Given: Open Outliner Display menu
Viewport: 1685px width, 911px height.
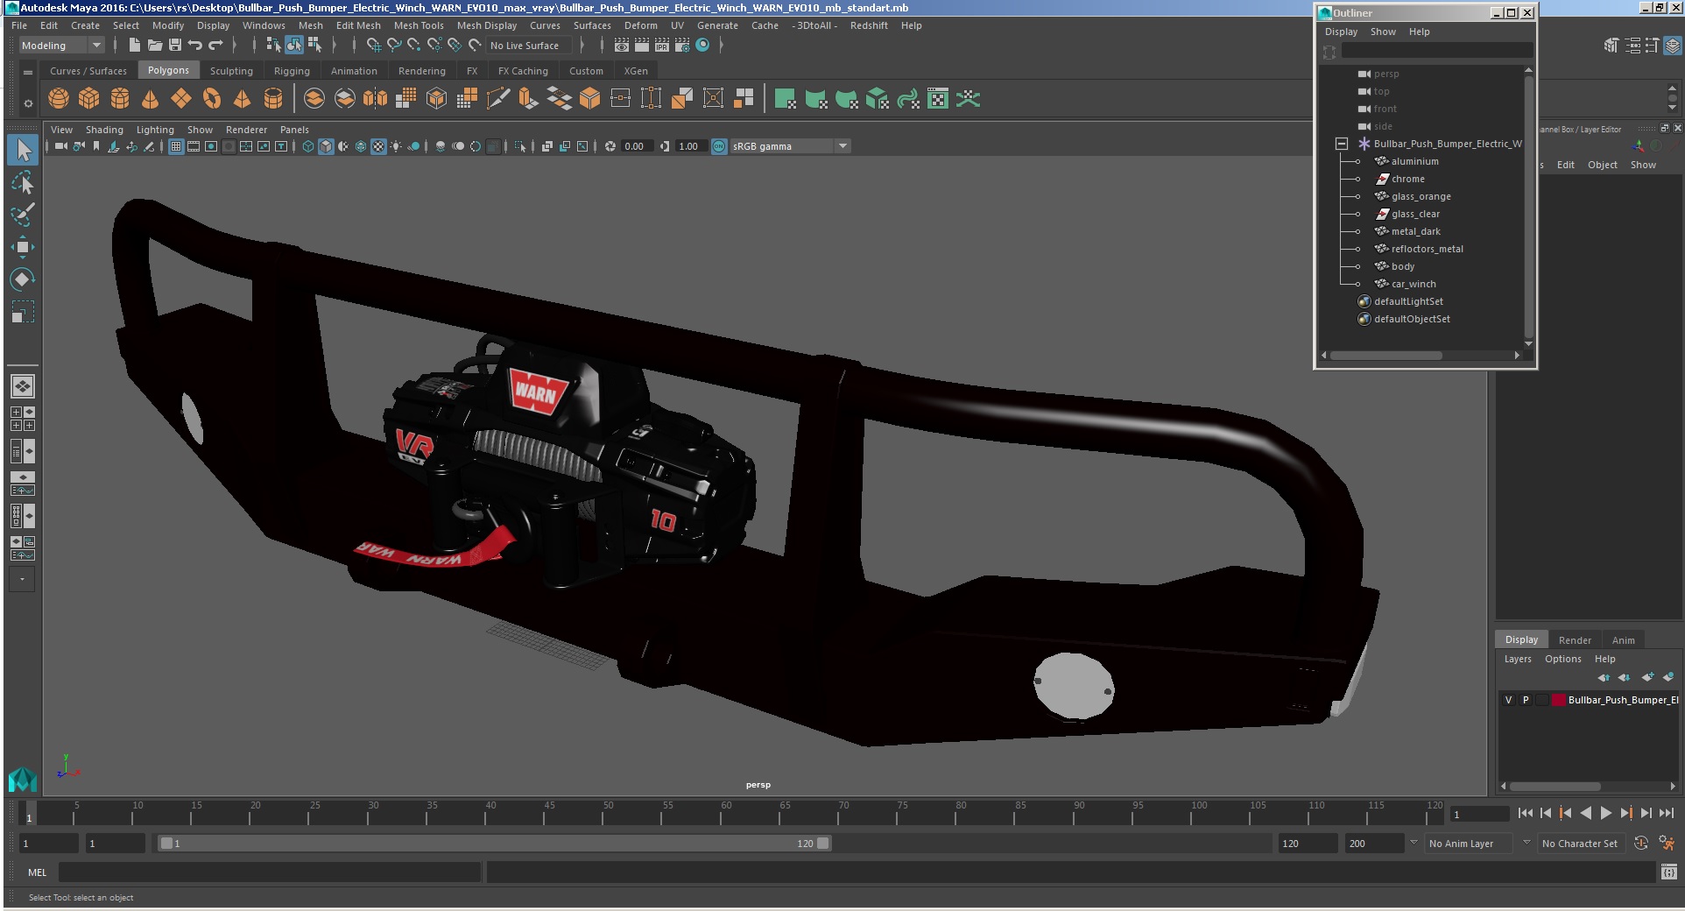Looking at the screenshot, I should pos(1341,32).
